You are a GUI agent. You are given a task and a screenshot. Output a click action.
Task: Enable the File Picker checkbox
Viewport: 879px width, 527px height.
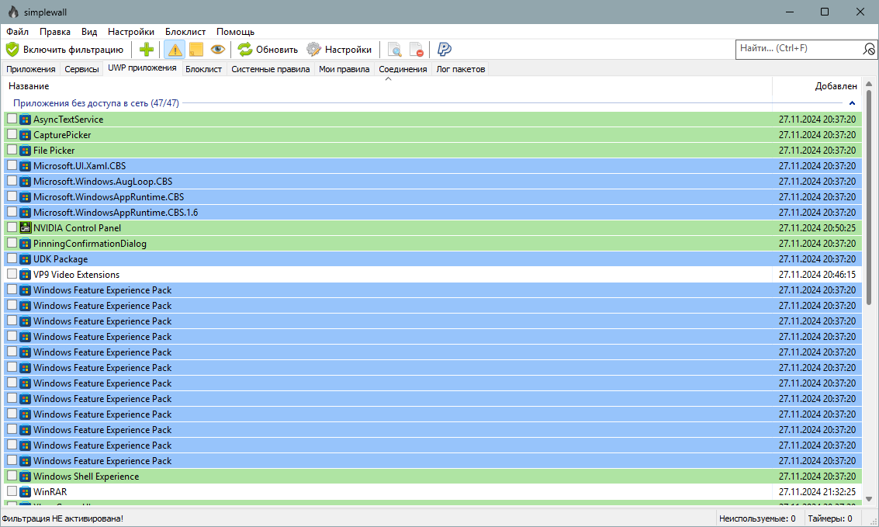tap(12, 150)
